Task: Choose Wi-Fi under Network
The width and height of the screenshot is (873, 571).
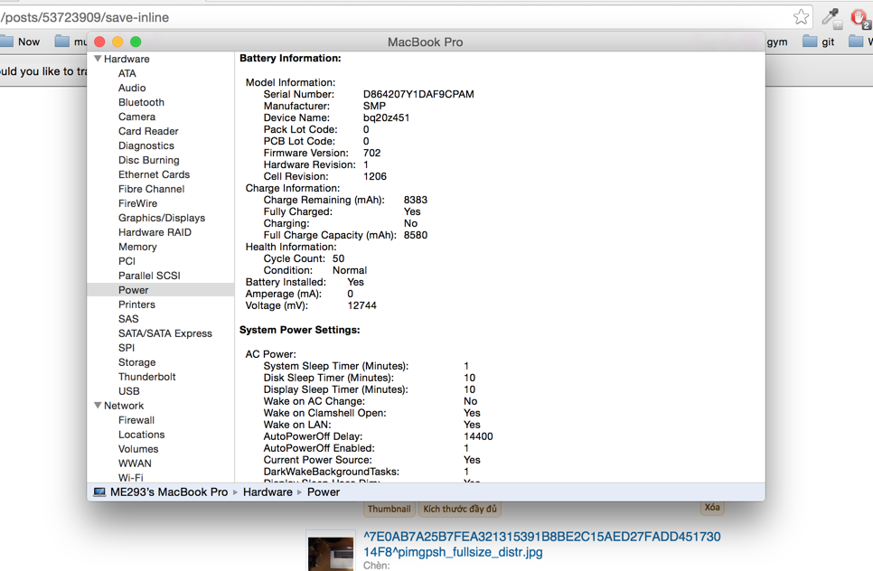Action: (130, 478)
